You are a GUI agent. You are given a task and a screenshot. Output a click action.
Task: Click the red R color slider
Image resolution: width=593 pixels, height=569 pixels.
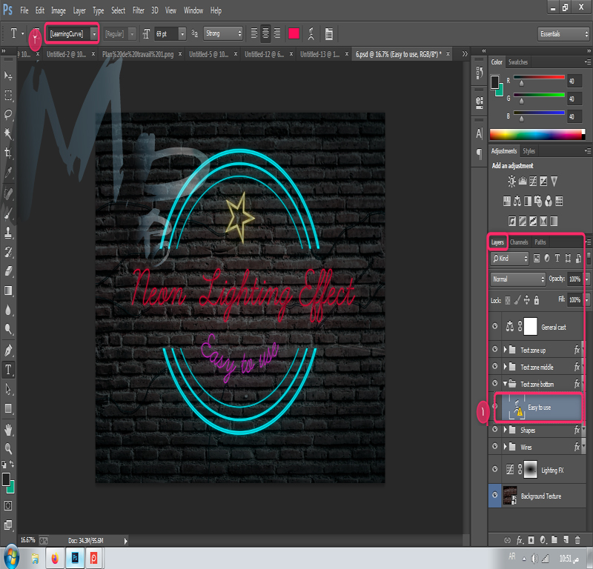539,77
